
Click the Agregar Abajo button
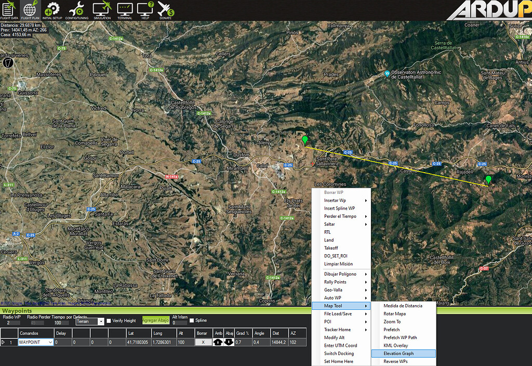coord(156,320)
